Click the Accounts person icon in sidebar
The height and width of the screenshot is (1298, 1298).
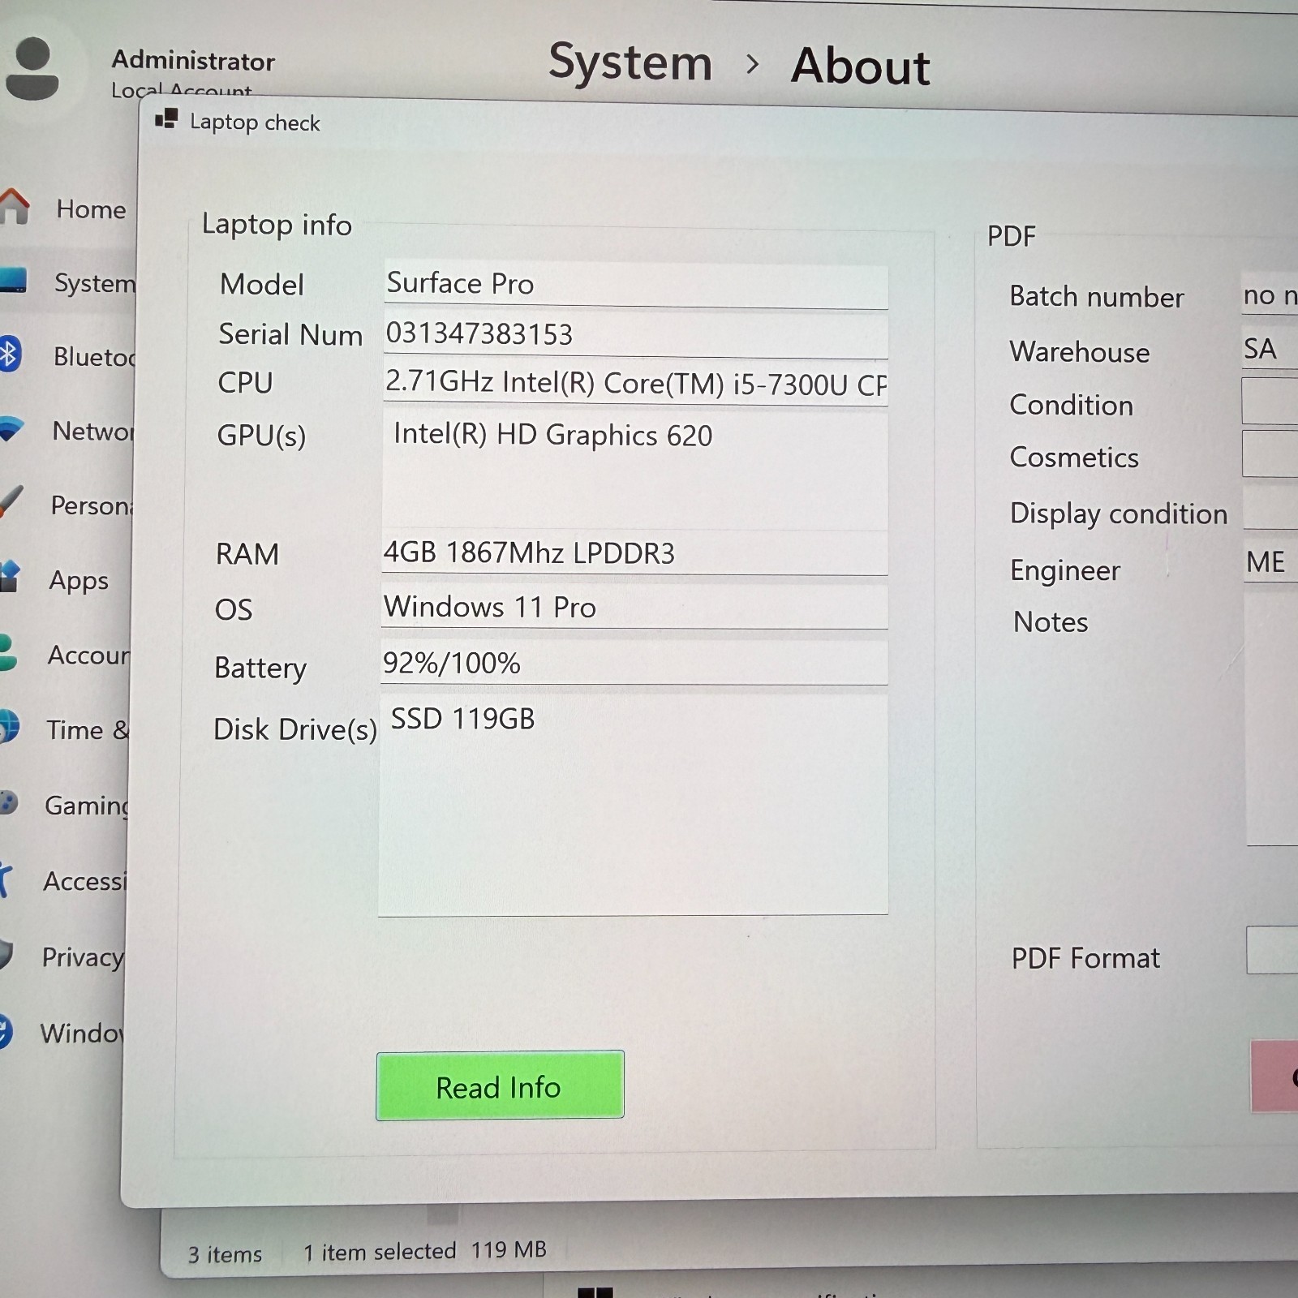[x=8, y=652]
